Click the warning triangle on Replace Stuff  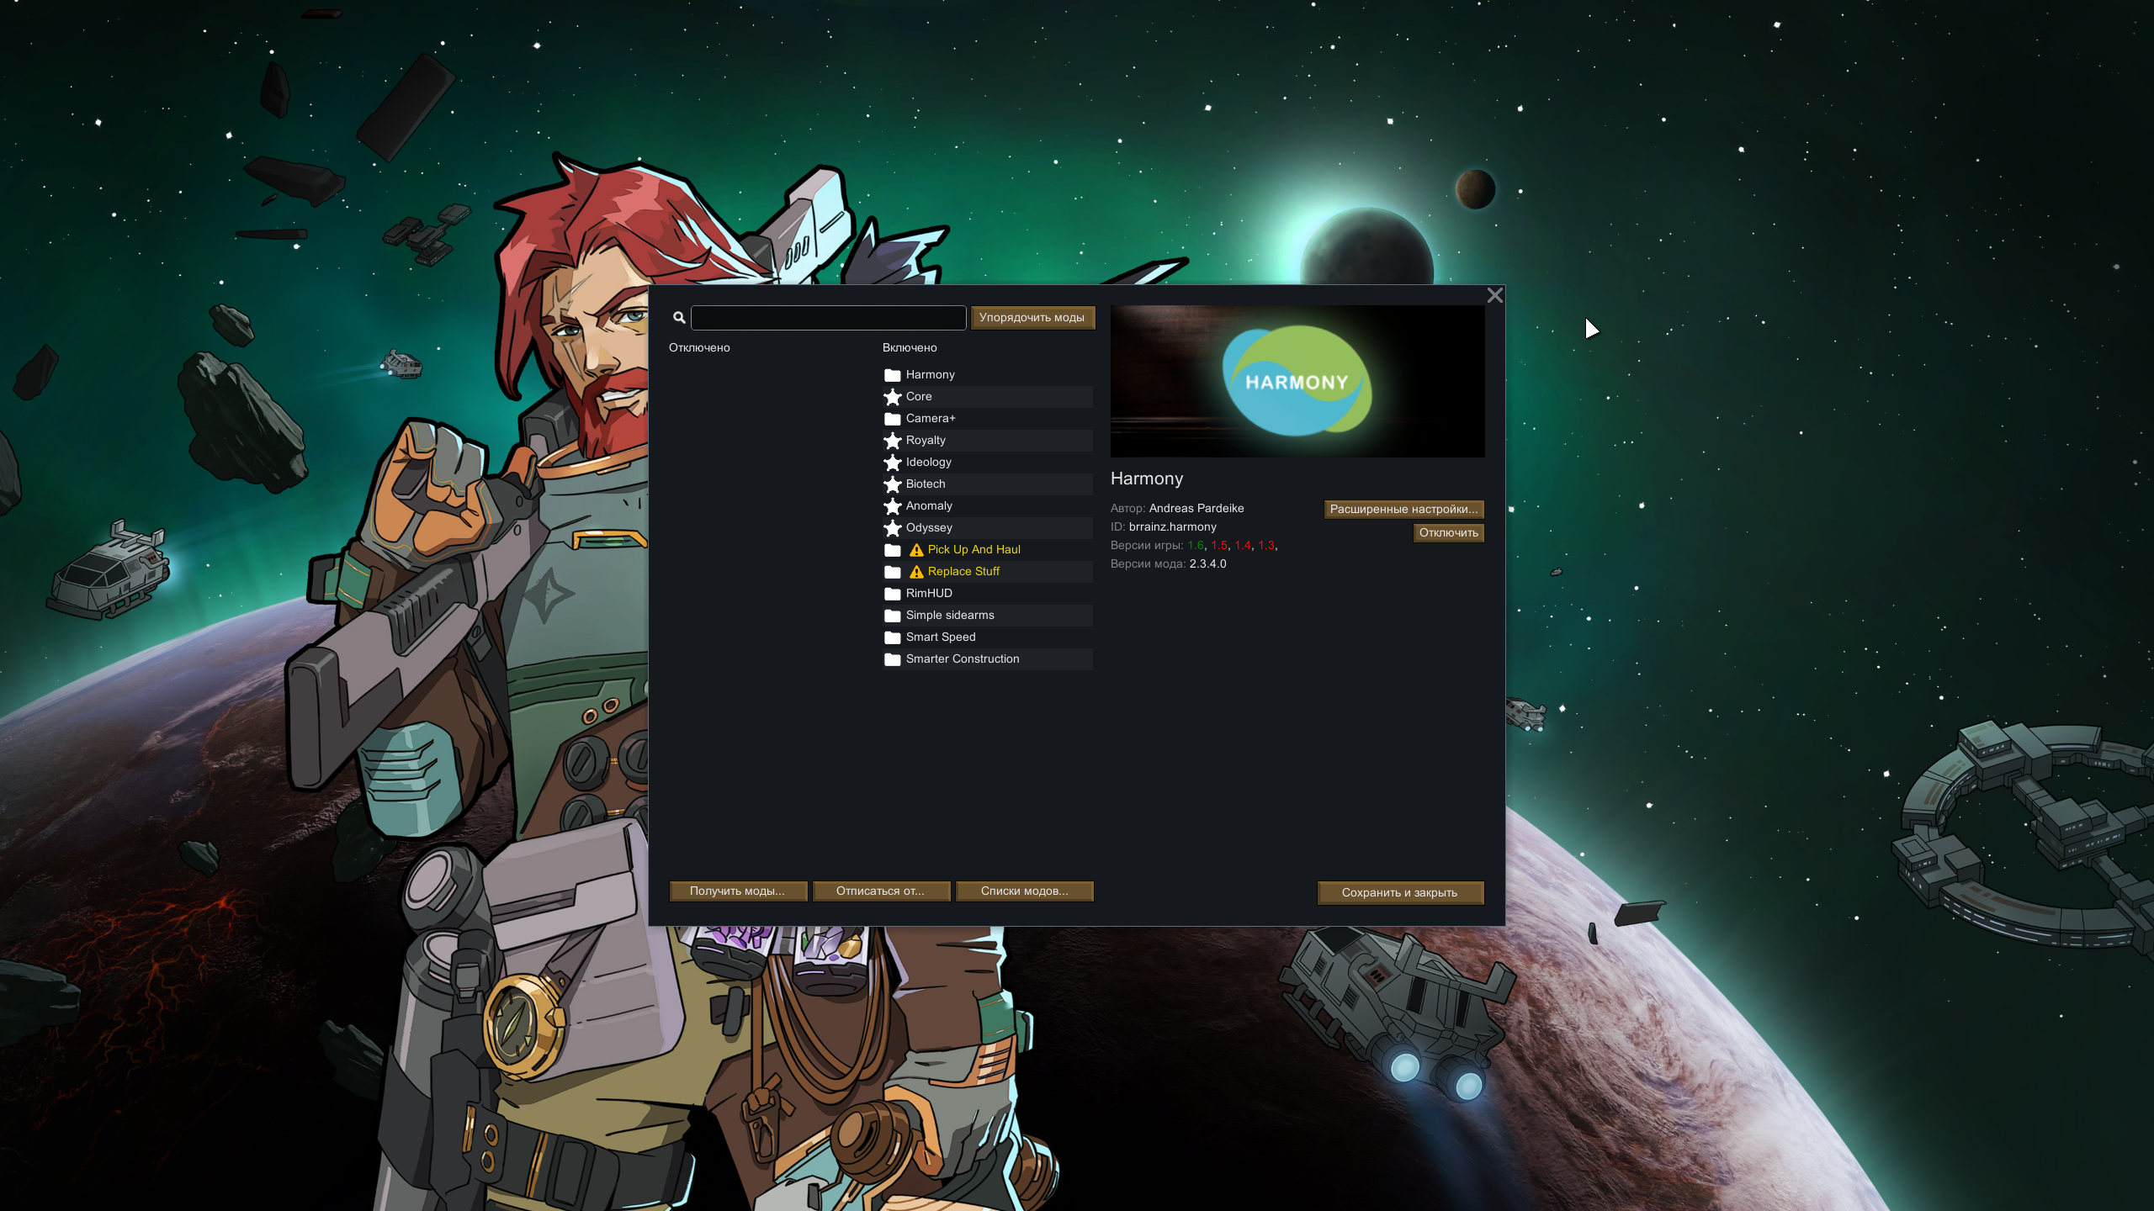point(916,572)
